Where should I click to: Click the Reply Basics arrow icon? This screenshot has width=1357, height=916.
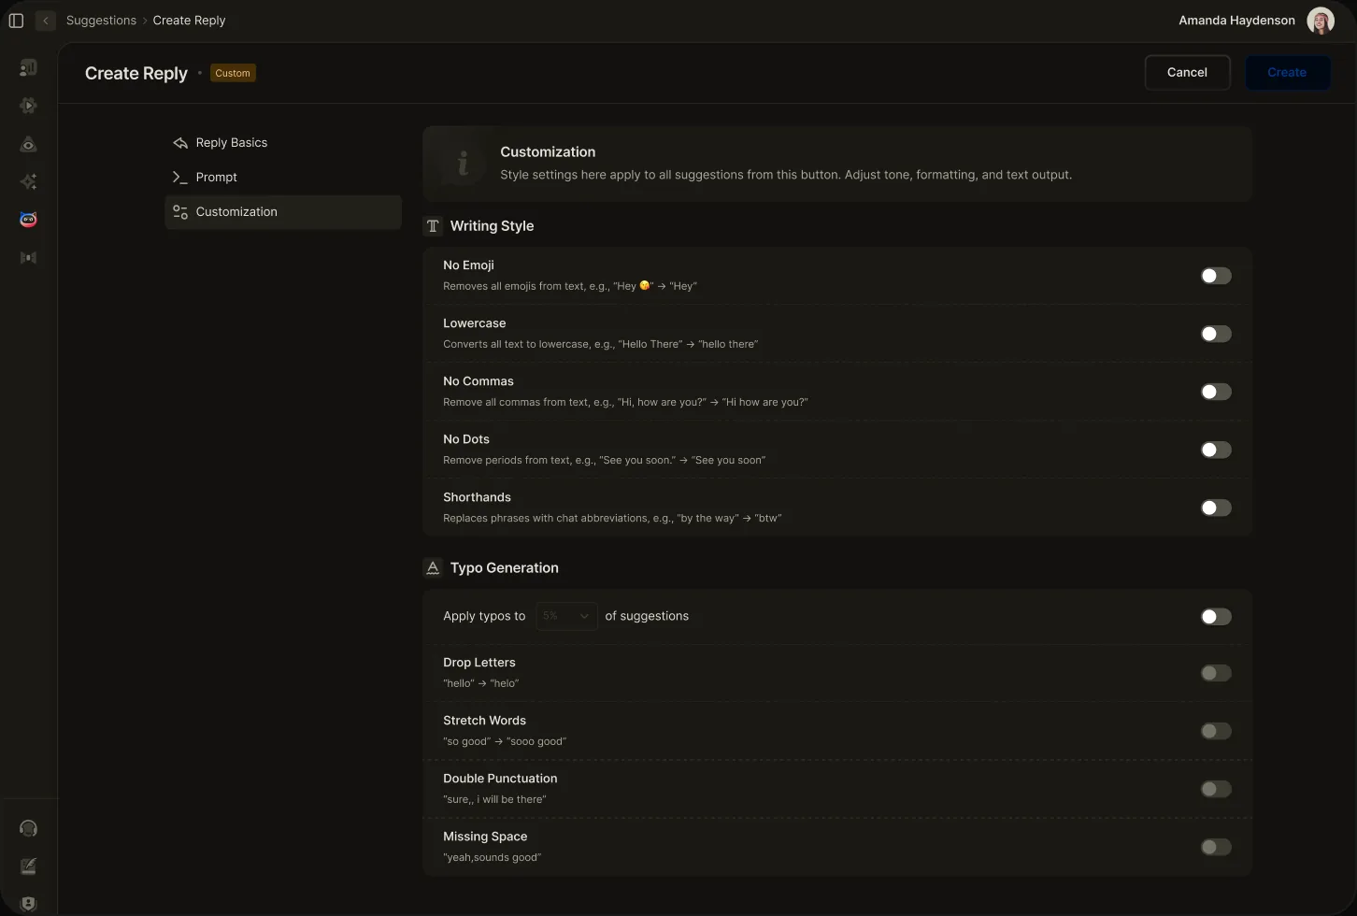coord(180,143)
